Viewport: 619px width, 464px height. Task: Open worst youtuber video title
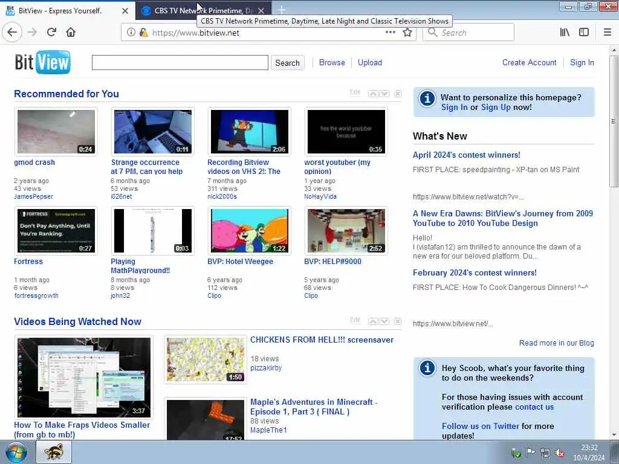[x=337, y=167]
